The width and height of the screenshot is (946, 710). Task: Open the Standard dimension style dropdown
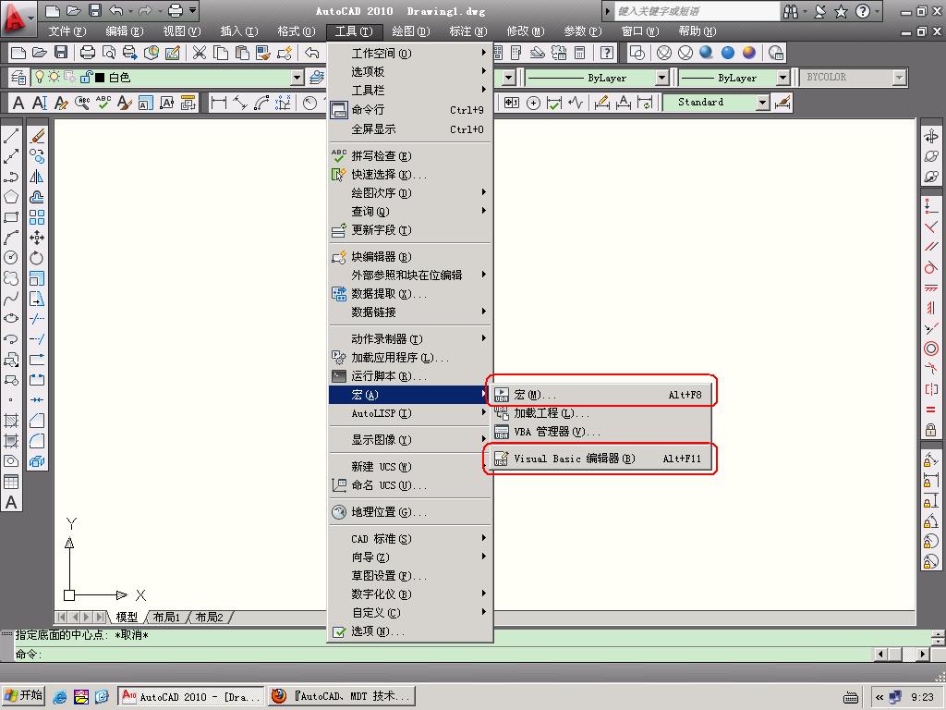tap(763, 103)
